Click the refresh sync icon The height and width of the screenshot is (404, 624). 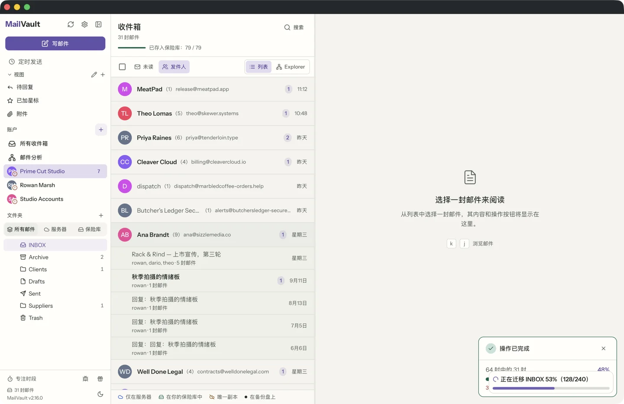tap(71, 24)
